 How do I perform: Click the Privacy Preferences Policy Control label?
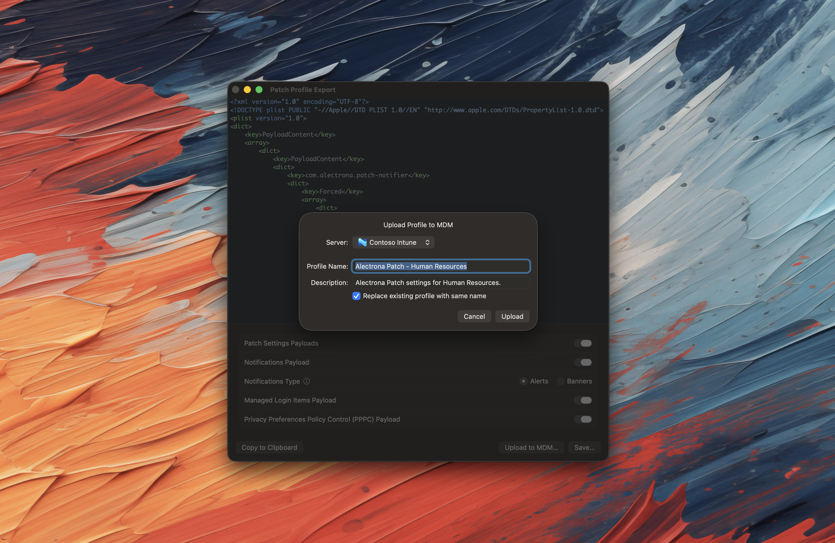click(322, 420)
